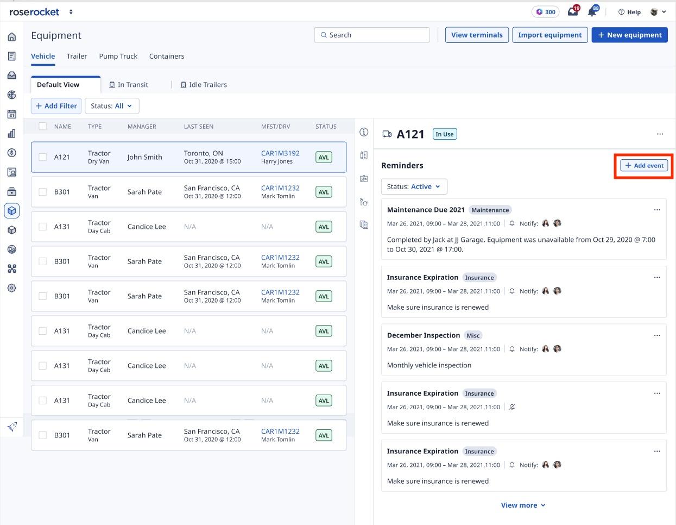Switch to the Trailer tab
Viewport: 676px width, 525px height.
click(x=77, y=56)
